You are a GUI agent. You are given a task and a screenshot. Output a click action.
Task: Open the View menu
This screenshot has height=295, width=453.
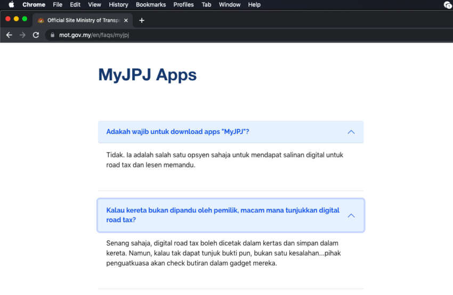94,5
